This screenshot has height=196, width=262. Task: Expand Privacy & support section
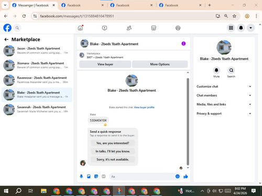tap(224, 113)
